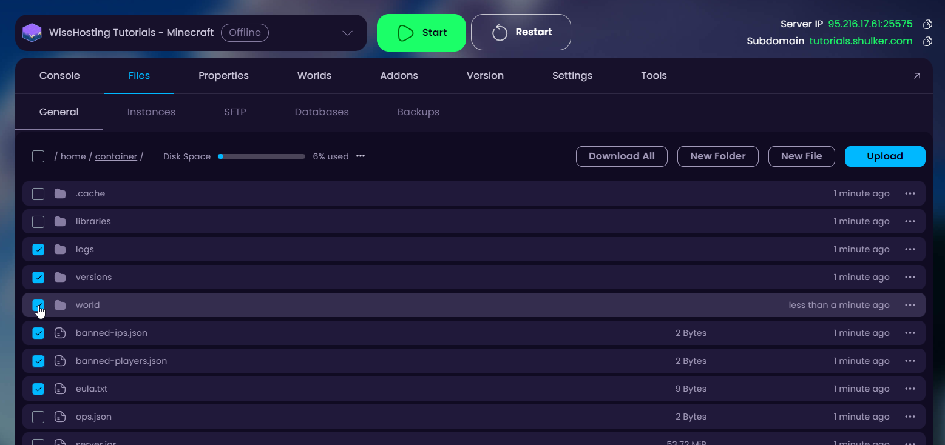Click the versions folder icon

pos(60,277)
